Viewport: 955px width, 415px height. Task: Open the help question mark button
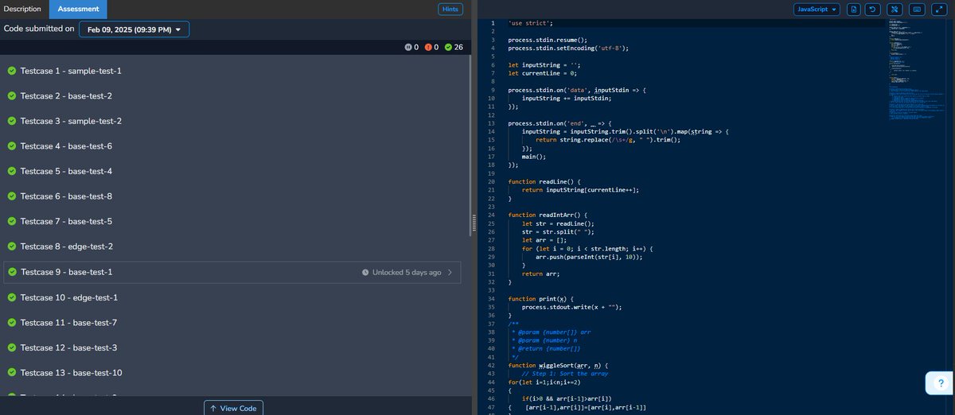click(x=939, y=383)
